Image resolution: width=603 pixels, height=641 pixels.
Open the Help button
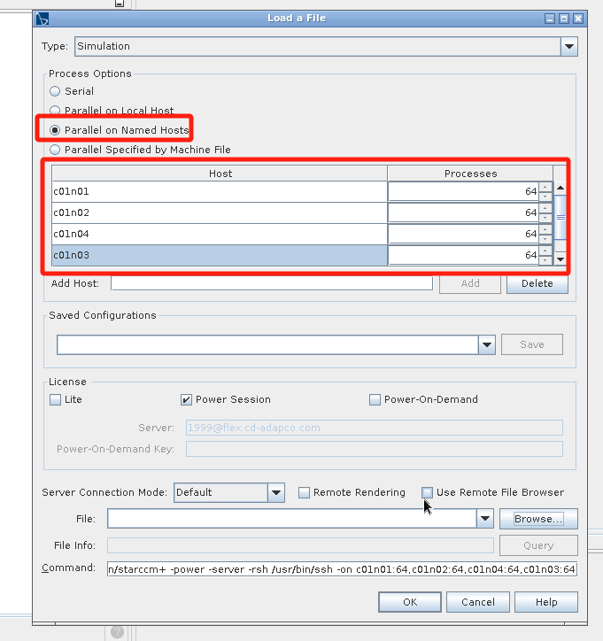click(546, 602)
